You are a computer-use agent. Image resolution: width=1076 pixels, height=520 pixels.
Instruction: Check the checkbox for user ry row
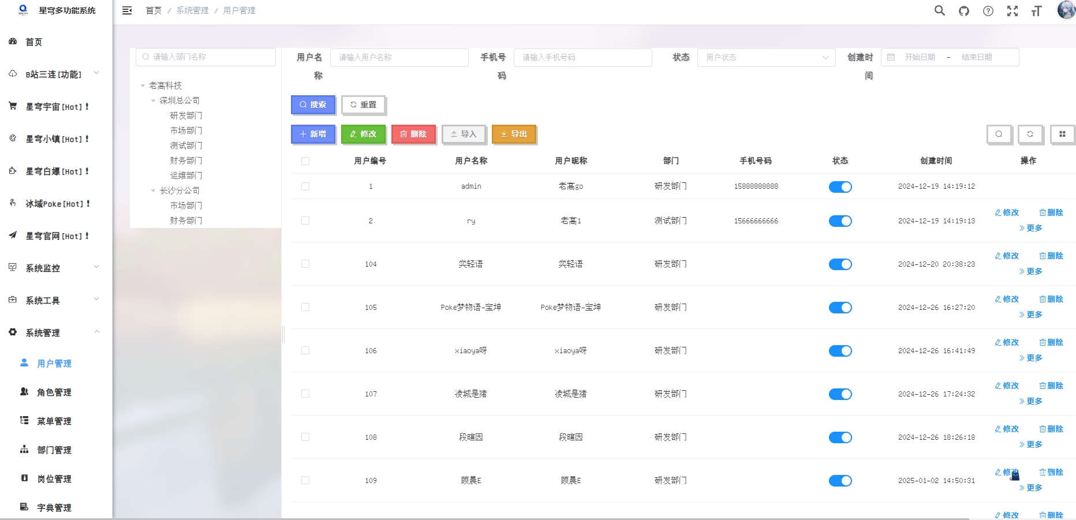tap(305, 220)
